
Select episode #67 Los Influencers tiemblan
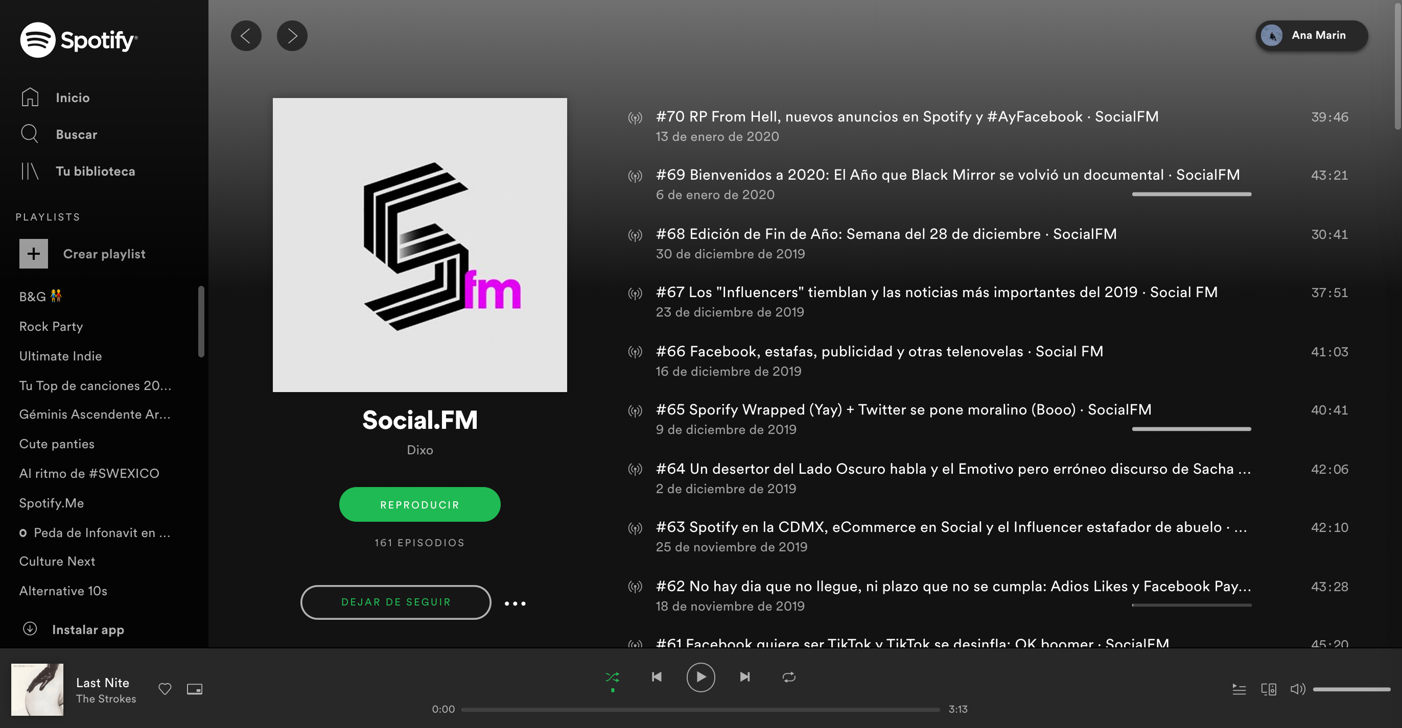coord(937,292)
